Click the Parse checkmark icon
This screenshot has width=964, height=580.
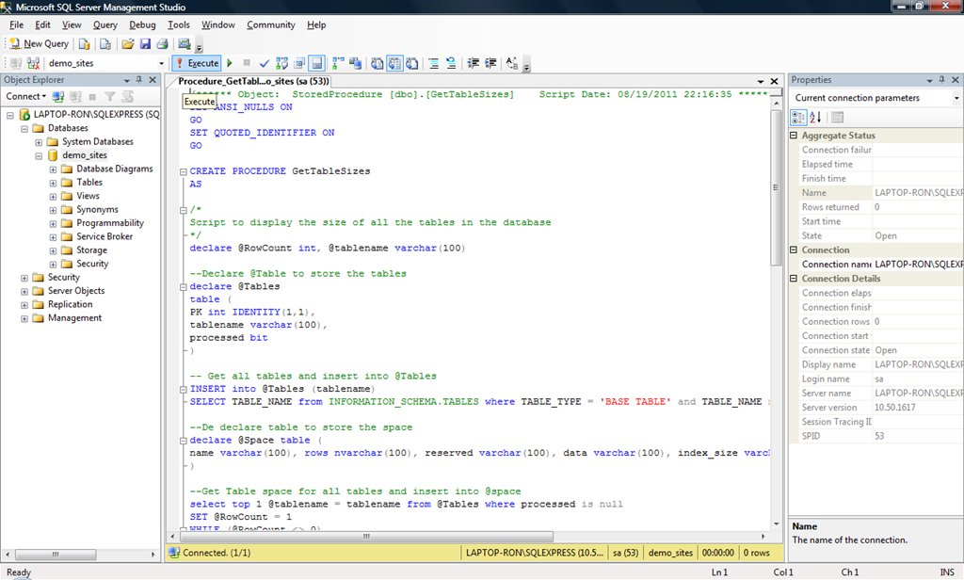pyautogui.click(x=265, y=63)
